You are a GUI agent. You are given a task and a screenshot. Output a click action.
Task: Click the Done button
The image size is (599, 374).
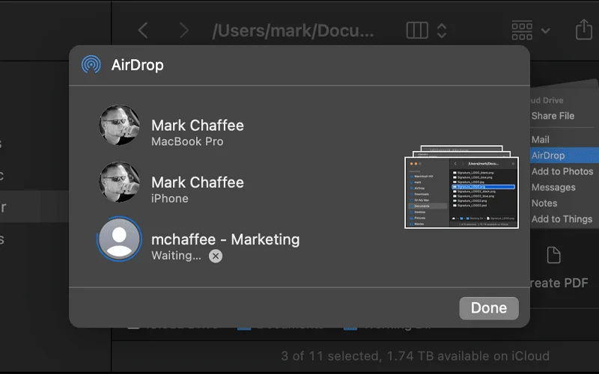click(x=489, y=308)
